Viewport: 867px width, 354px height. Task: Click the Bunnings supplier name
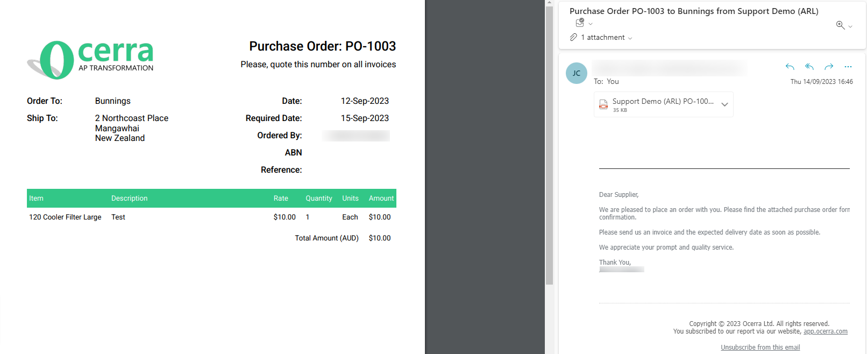coord(113,101)
